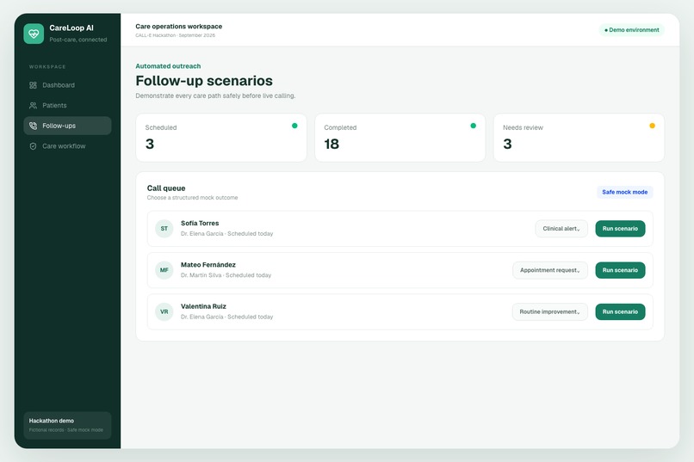The height and width of the screenshot is (462, 694).
Task: Select Valentina Ruiz VR avatar
Action: click(164, 311)
